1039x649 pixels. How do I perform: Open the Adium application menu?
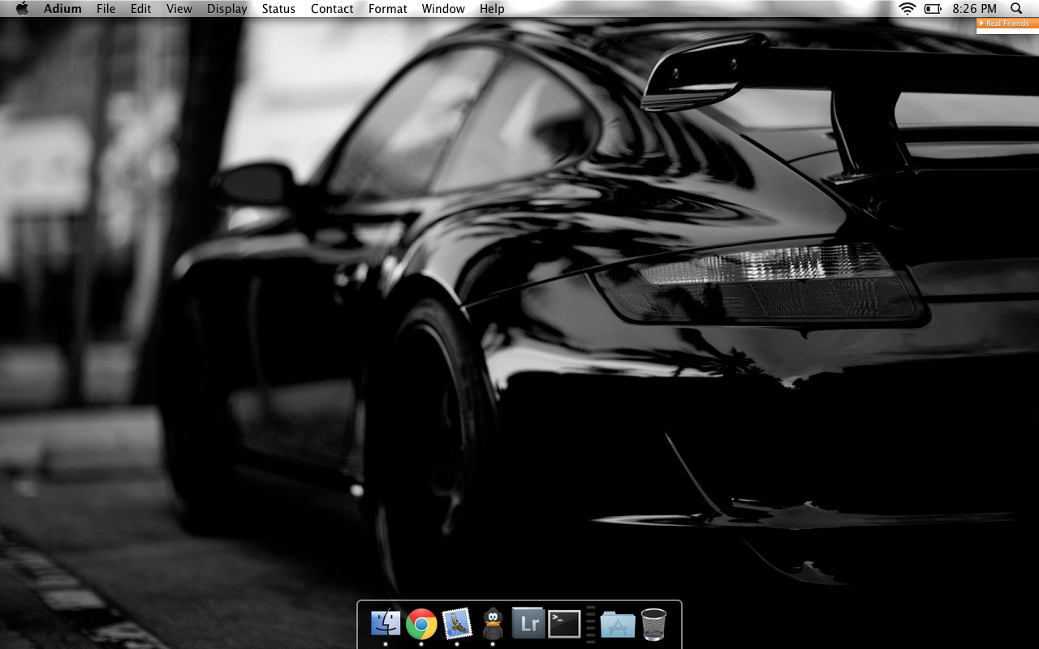63,9
